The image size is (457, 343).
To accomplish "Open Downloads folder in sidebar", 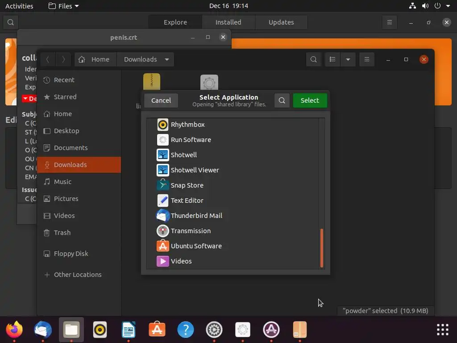I will click(x=79, y=165).
